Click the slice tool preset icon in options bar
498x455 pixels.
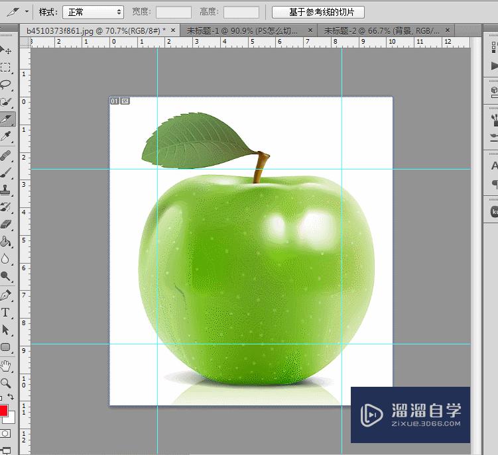13,12
